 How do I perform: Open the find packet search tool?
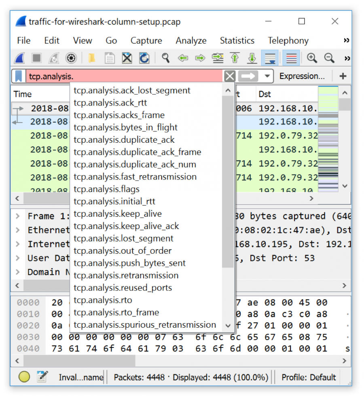pos(165,58)
